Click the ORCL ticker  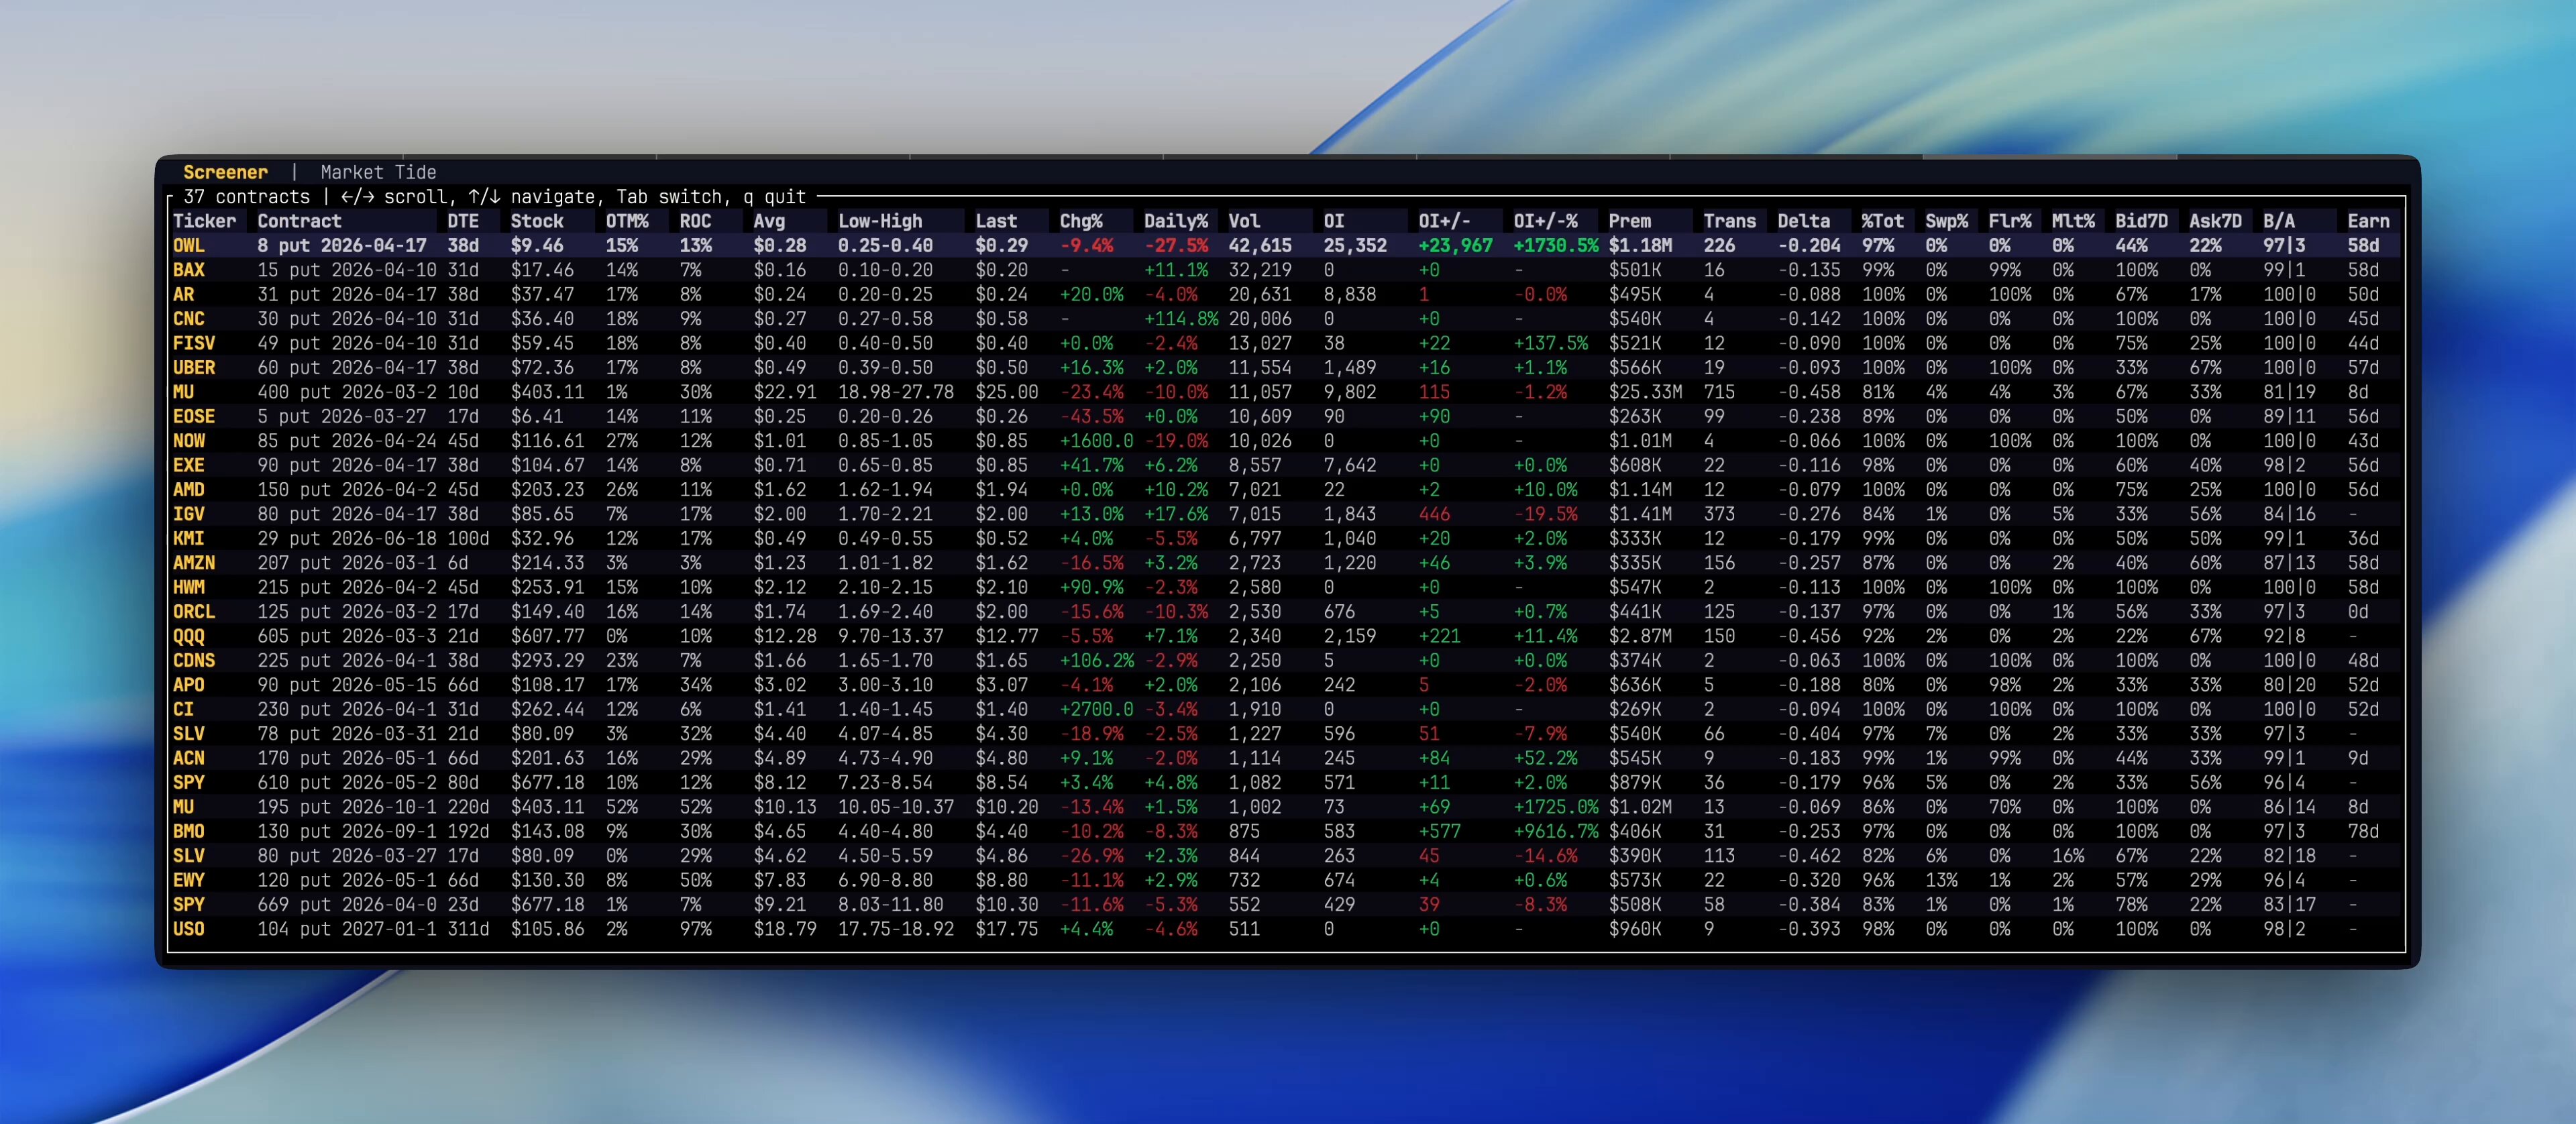pyautogui.click(x=194, y=612)
